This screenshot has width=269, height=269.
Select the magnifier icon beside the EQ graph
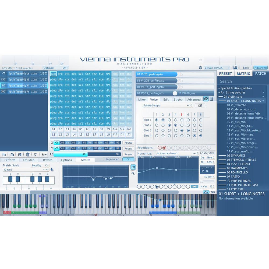pos(133,174)
